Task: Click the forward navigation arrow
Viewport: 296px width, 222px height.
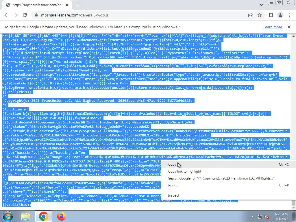Action: 16,15
